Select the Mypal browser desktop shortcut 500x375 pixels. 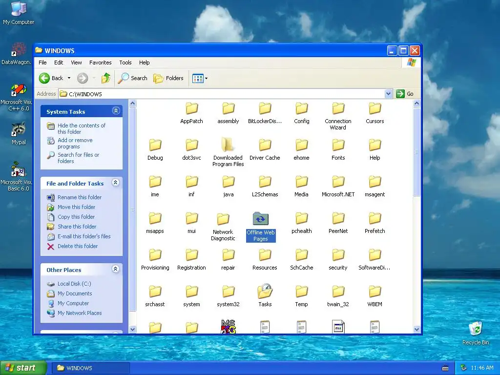point(19,133)
